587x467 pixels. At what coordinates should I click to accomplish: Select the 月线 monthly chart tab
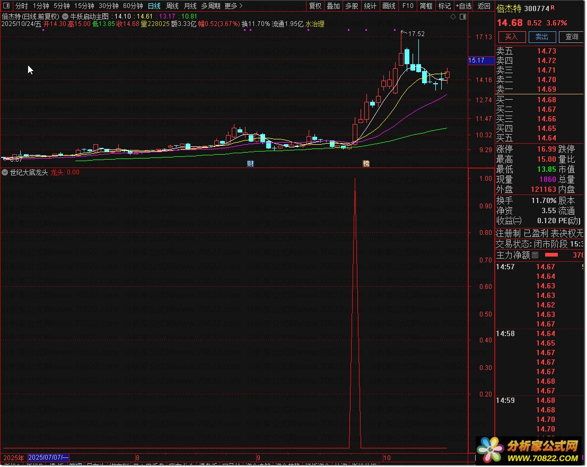[x=190, y=6]
